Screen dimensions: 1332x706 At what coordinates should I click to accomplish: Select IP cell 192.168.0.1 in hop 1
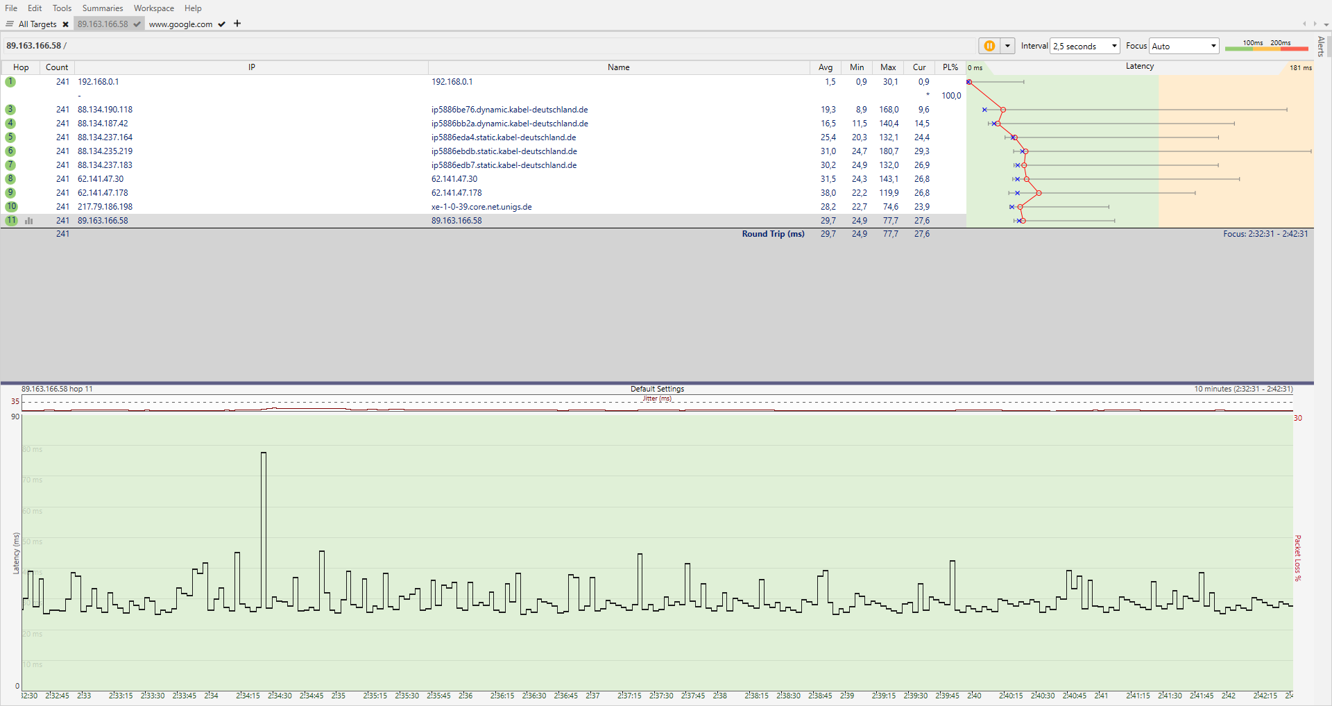(x=98, y=82)
